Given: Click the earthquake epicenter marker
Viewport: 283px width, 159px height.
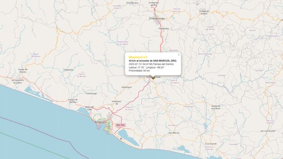Looking at the screenshot, I should [x=153, y=78].
